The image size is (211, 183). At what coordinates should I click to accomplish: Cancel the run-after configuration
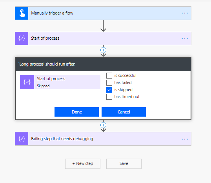click(124, 112)
